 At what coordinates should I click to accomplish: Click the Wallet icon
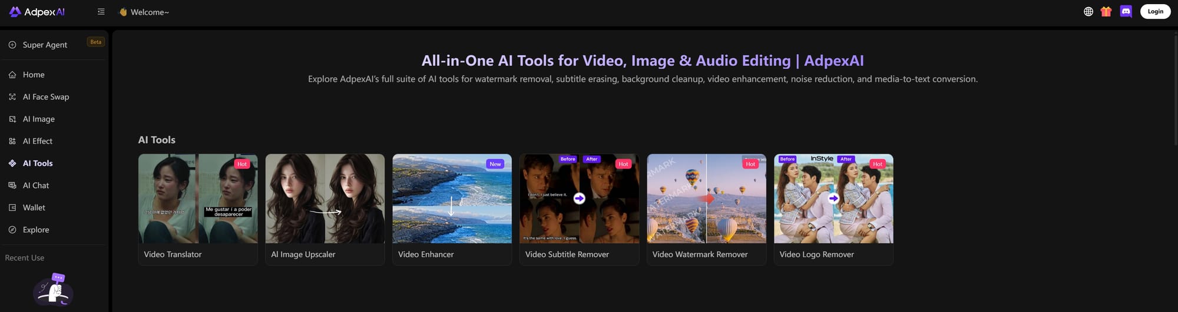(12, 207)
